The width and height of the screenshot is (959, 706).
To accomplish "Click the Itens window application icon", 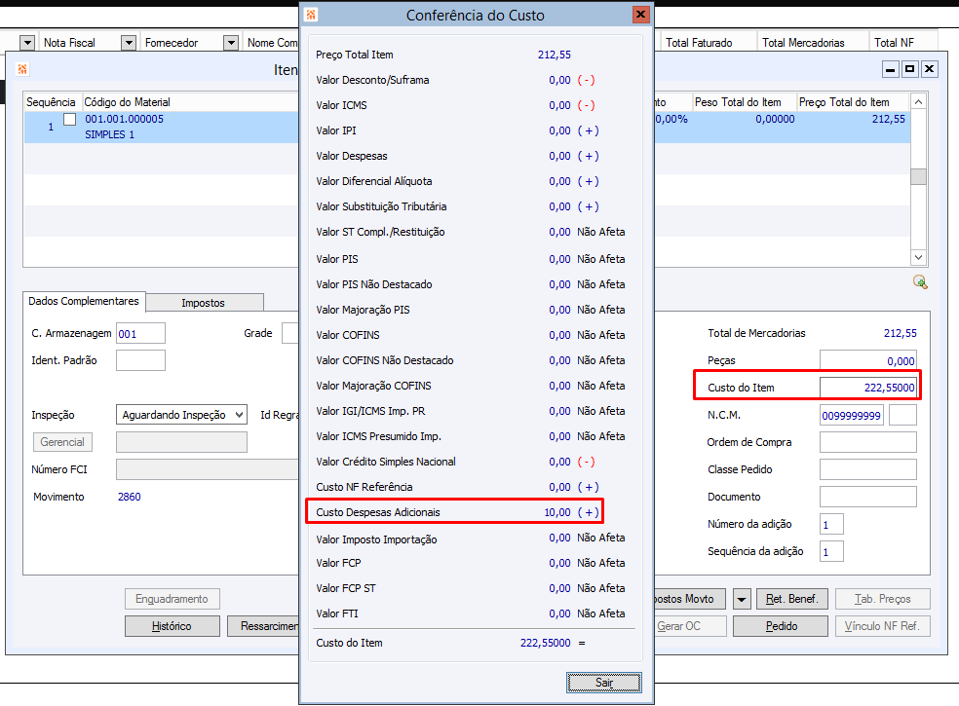I will (22, 69).
